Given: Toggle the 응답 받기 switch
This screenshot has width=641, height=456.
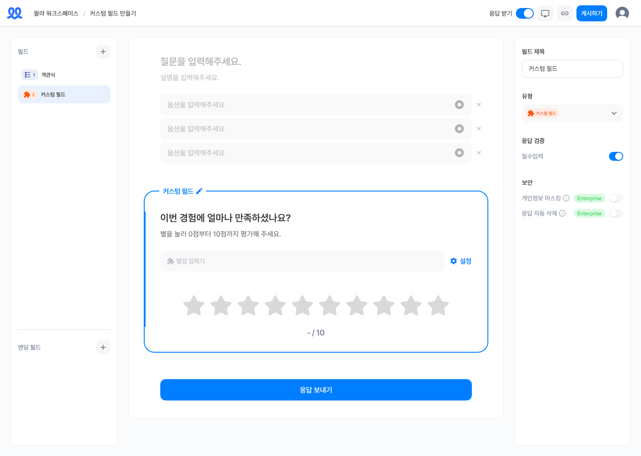Looking at the screenshot, I should 525,13.
